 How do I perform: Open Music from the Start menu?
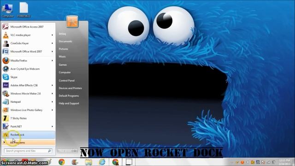(62, 56)
